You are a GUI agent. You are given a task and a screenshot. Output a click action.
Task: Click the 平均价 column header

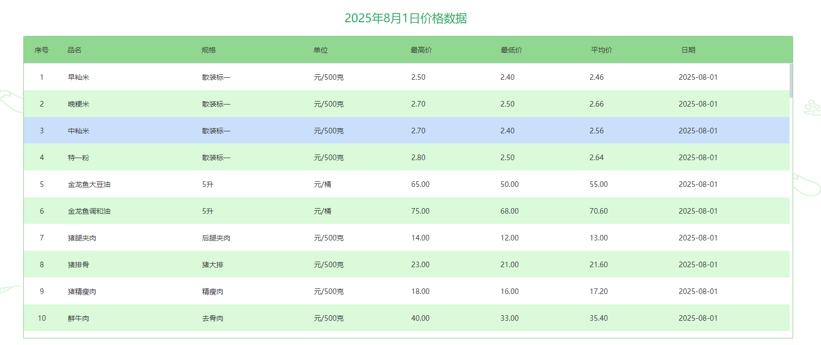[602, 50]
